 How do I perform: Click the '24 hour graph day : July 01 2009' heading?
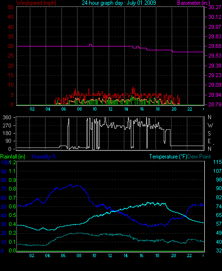[119, 3]
